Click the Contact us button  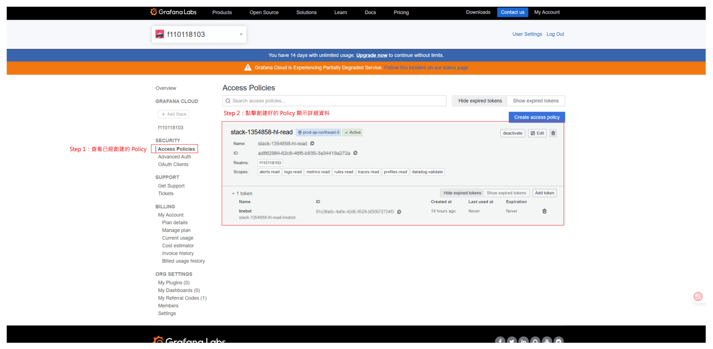pos(512,12)
